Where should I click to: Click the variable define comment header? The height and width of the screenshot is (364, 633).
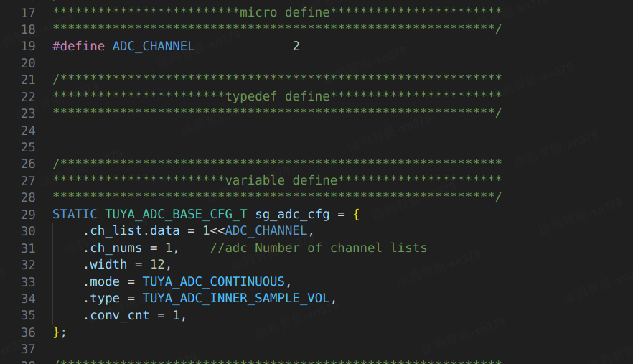(281, 181)
